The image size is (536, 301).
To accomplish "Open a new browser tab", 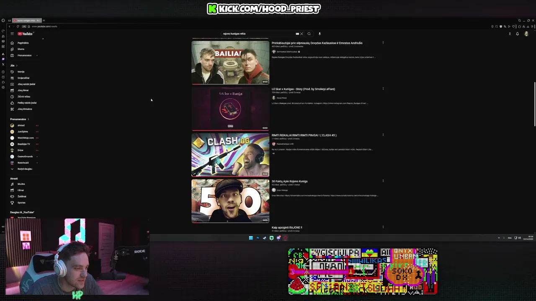I will (44, 20).
